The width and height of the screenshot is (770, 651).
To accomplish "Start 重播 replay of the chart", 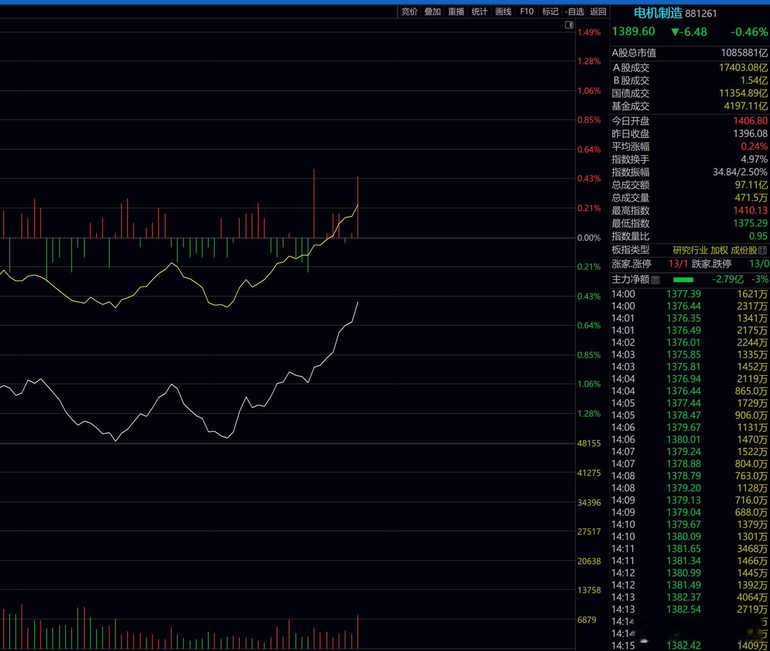I will [x=456, y=12].
